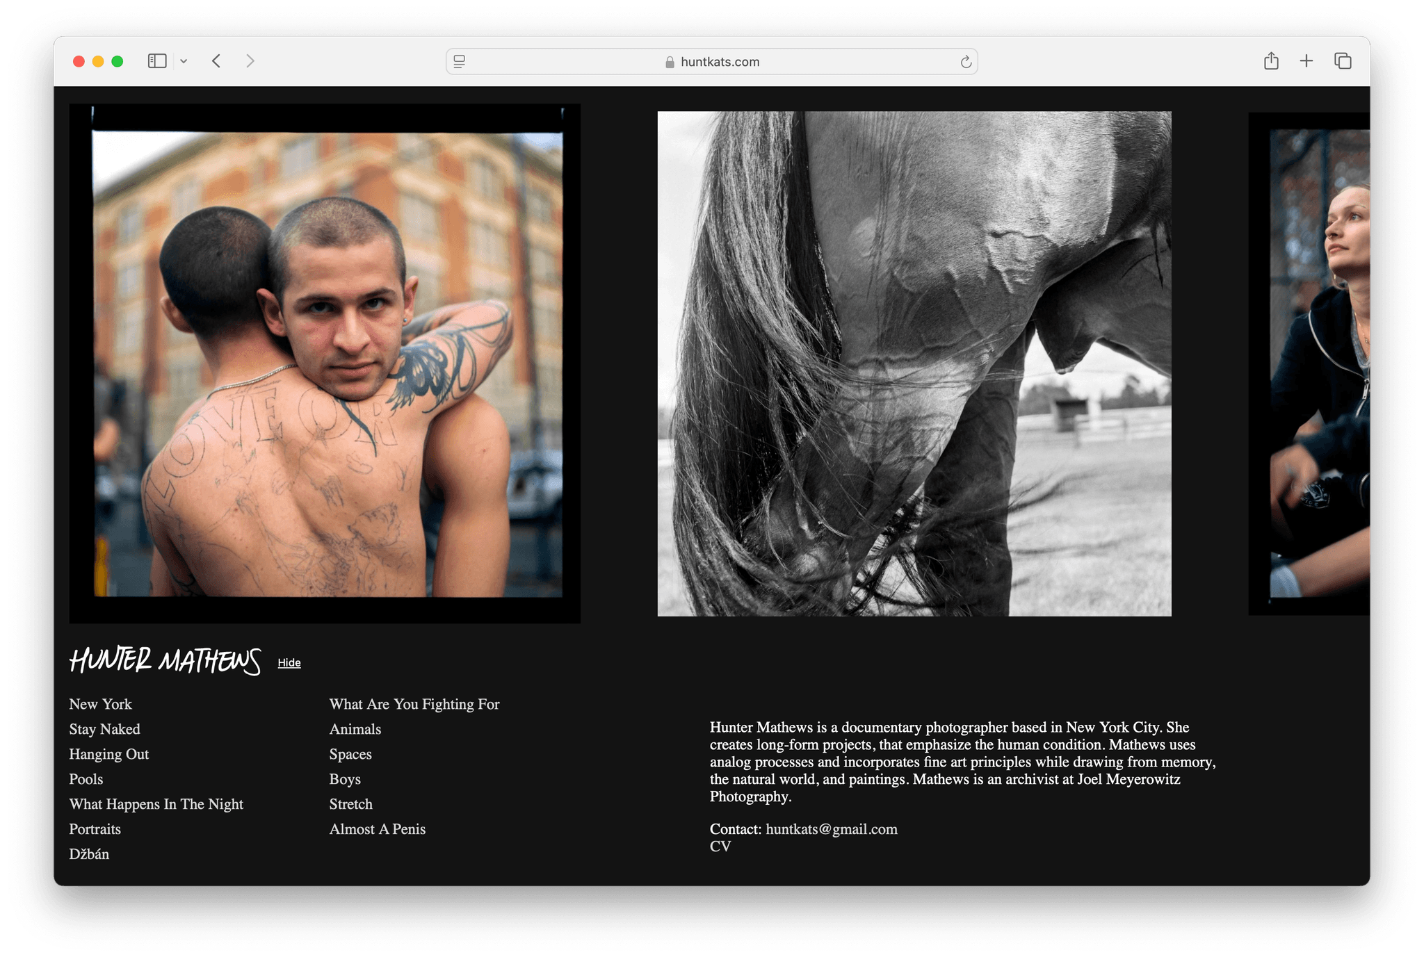Open the page reader menu icon
The image size is (1424, 957).
point(460,62)
